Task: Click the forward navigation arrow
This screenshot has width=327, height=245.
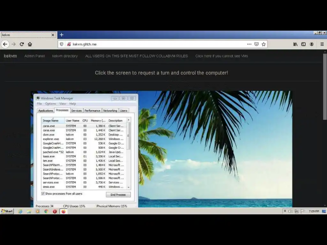Action: pos(13,44)
